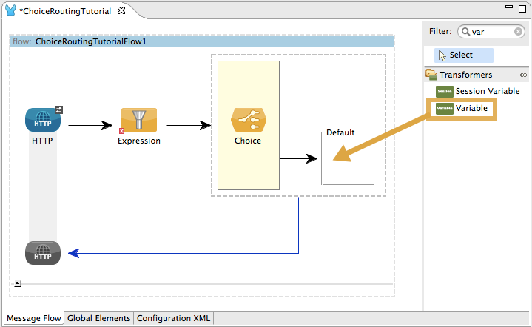The height and width of the screenshot is (327, 532).
Task: Open the Configuration XML tab
Action: point(173,318)
